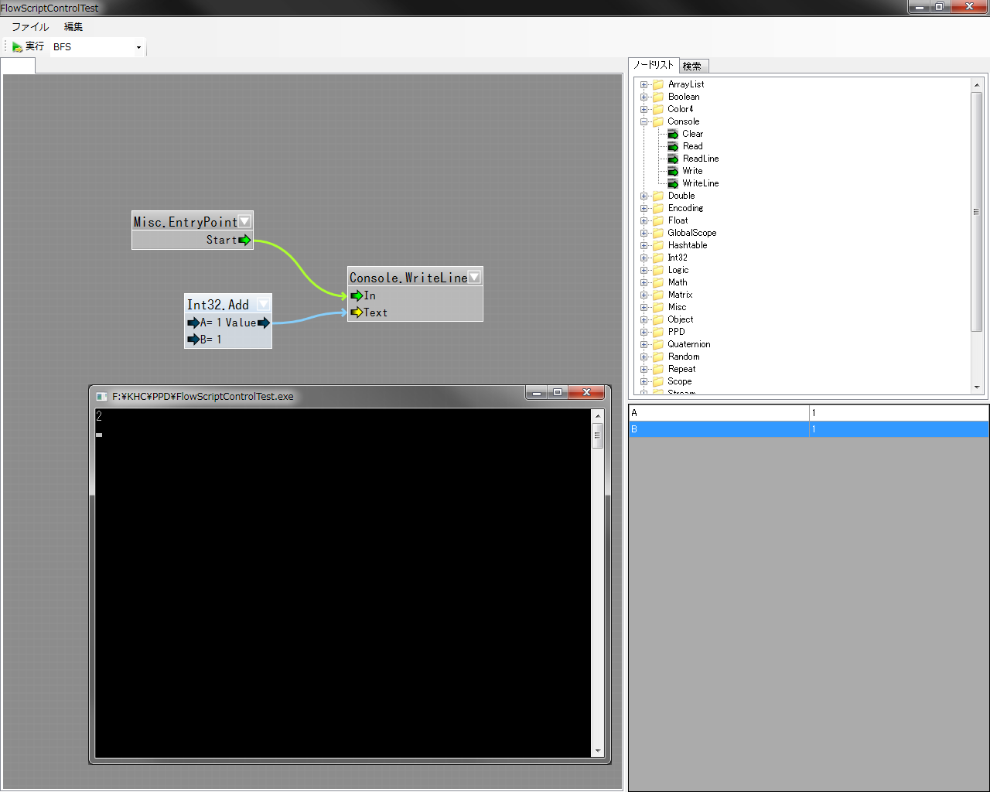Toggle the Console.WriteLine node collapse button
Image resolution: width=990 pixels, height=792 pixels.
(x=474, y=277)
